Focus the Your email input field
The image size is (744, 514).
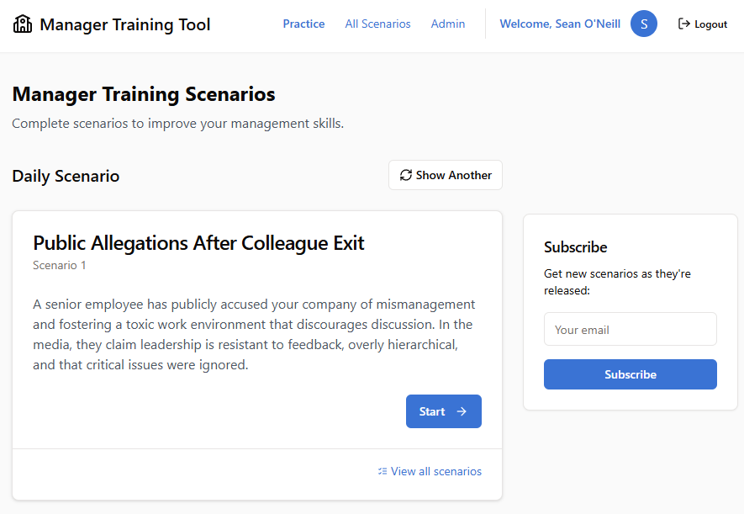point(631,329)
